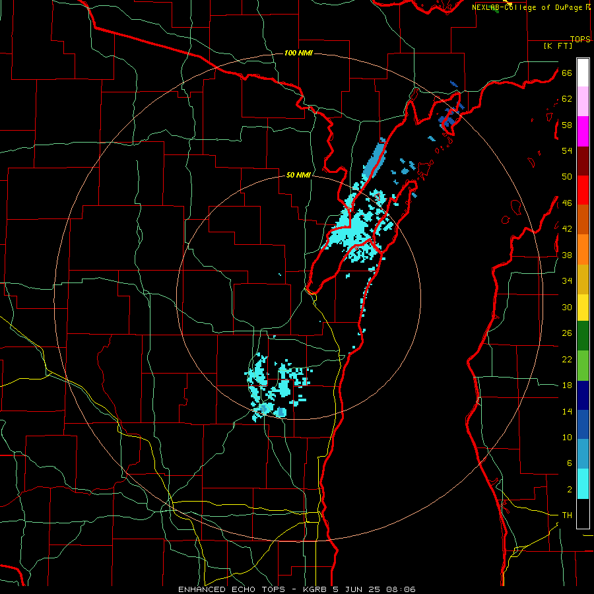Click legend value "50"
594x594 pixels.
tap(567, 177)
